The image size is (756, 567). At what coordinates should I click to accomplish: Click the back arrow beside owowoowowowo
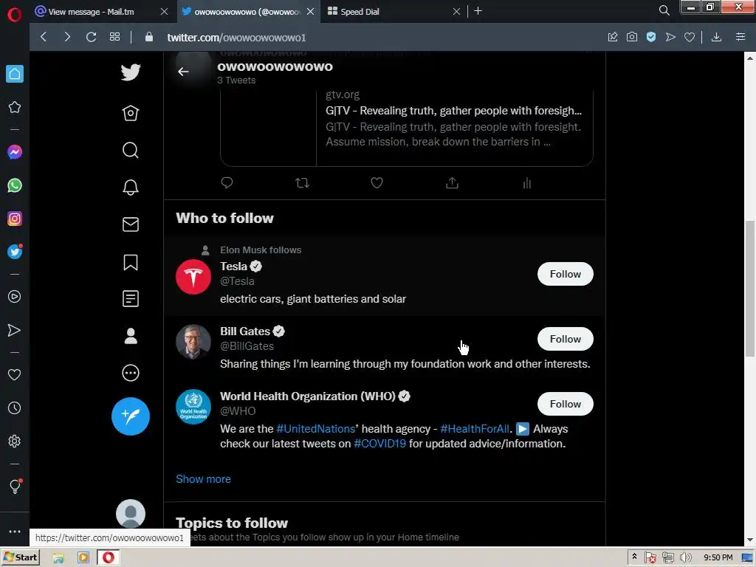(x=183, y=72)
